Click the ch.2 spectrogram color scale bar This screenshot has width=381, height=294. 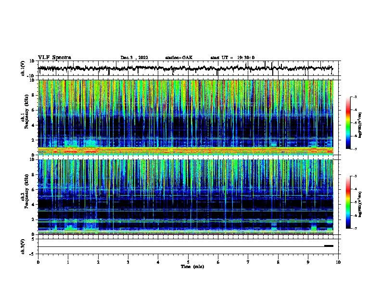coord(348,202)
